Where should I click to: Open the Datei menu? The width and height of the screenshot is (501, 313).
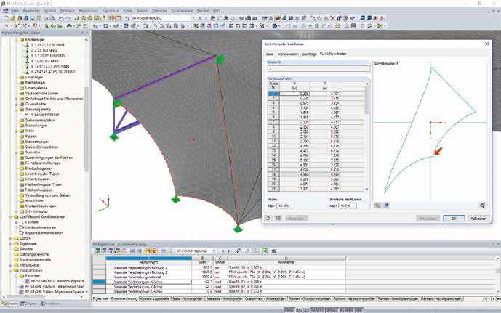[15, 11]
